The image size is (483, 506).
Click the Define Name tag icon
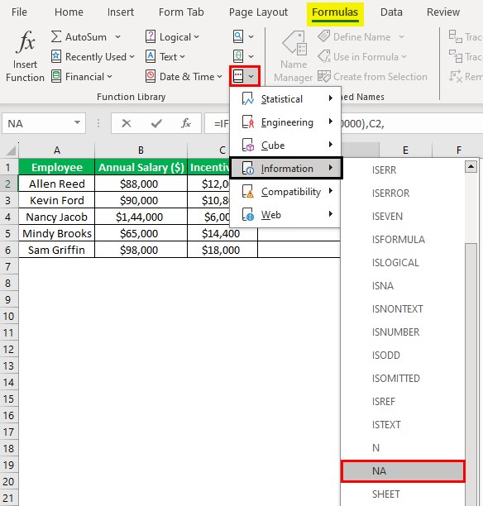pyautogui.click(x=324, y=36)
